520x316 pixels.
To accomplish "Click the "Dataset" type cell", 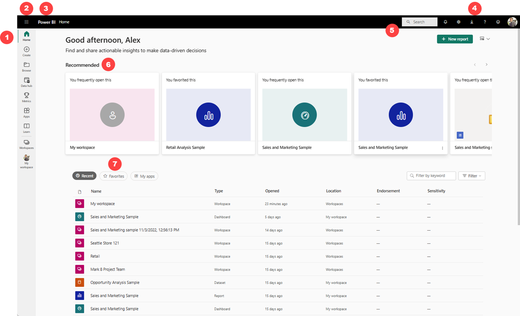I will [220, 283].
